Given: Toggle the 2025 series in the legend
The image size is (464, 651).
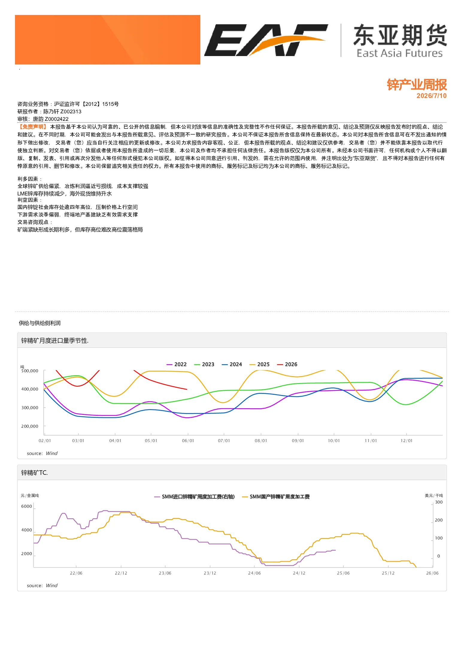Looking at the screenshot, I should tap(260, 364).
